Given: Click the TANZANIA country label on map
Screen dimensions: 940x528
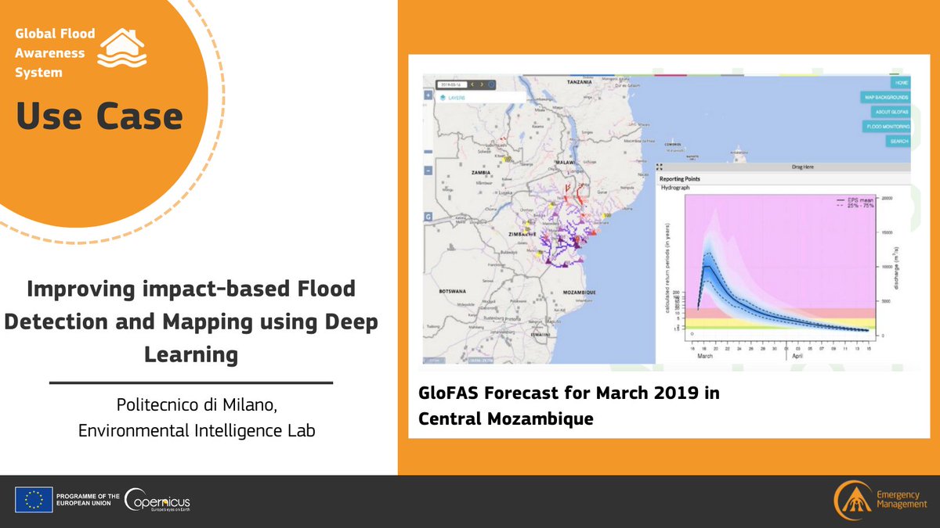Looking at the screenshot, I should click(x=580, y=81).
